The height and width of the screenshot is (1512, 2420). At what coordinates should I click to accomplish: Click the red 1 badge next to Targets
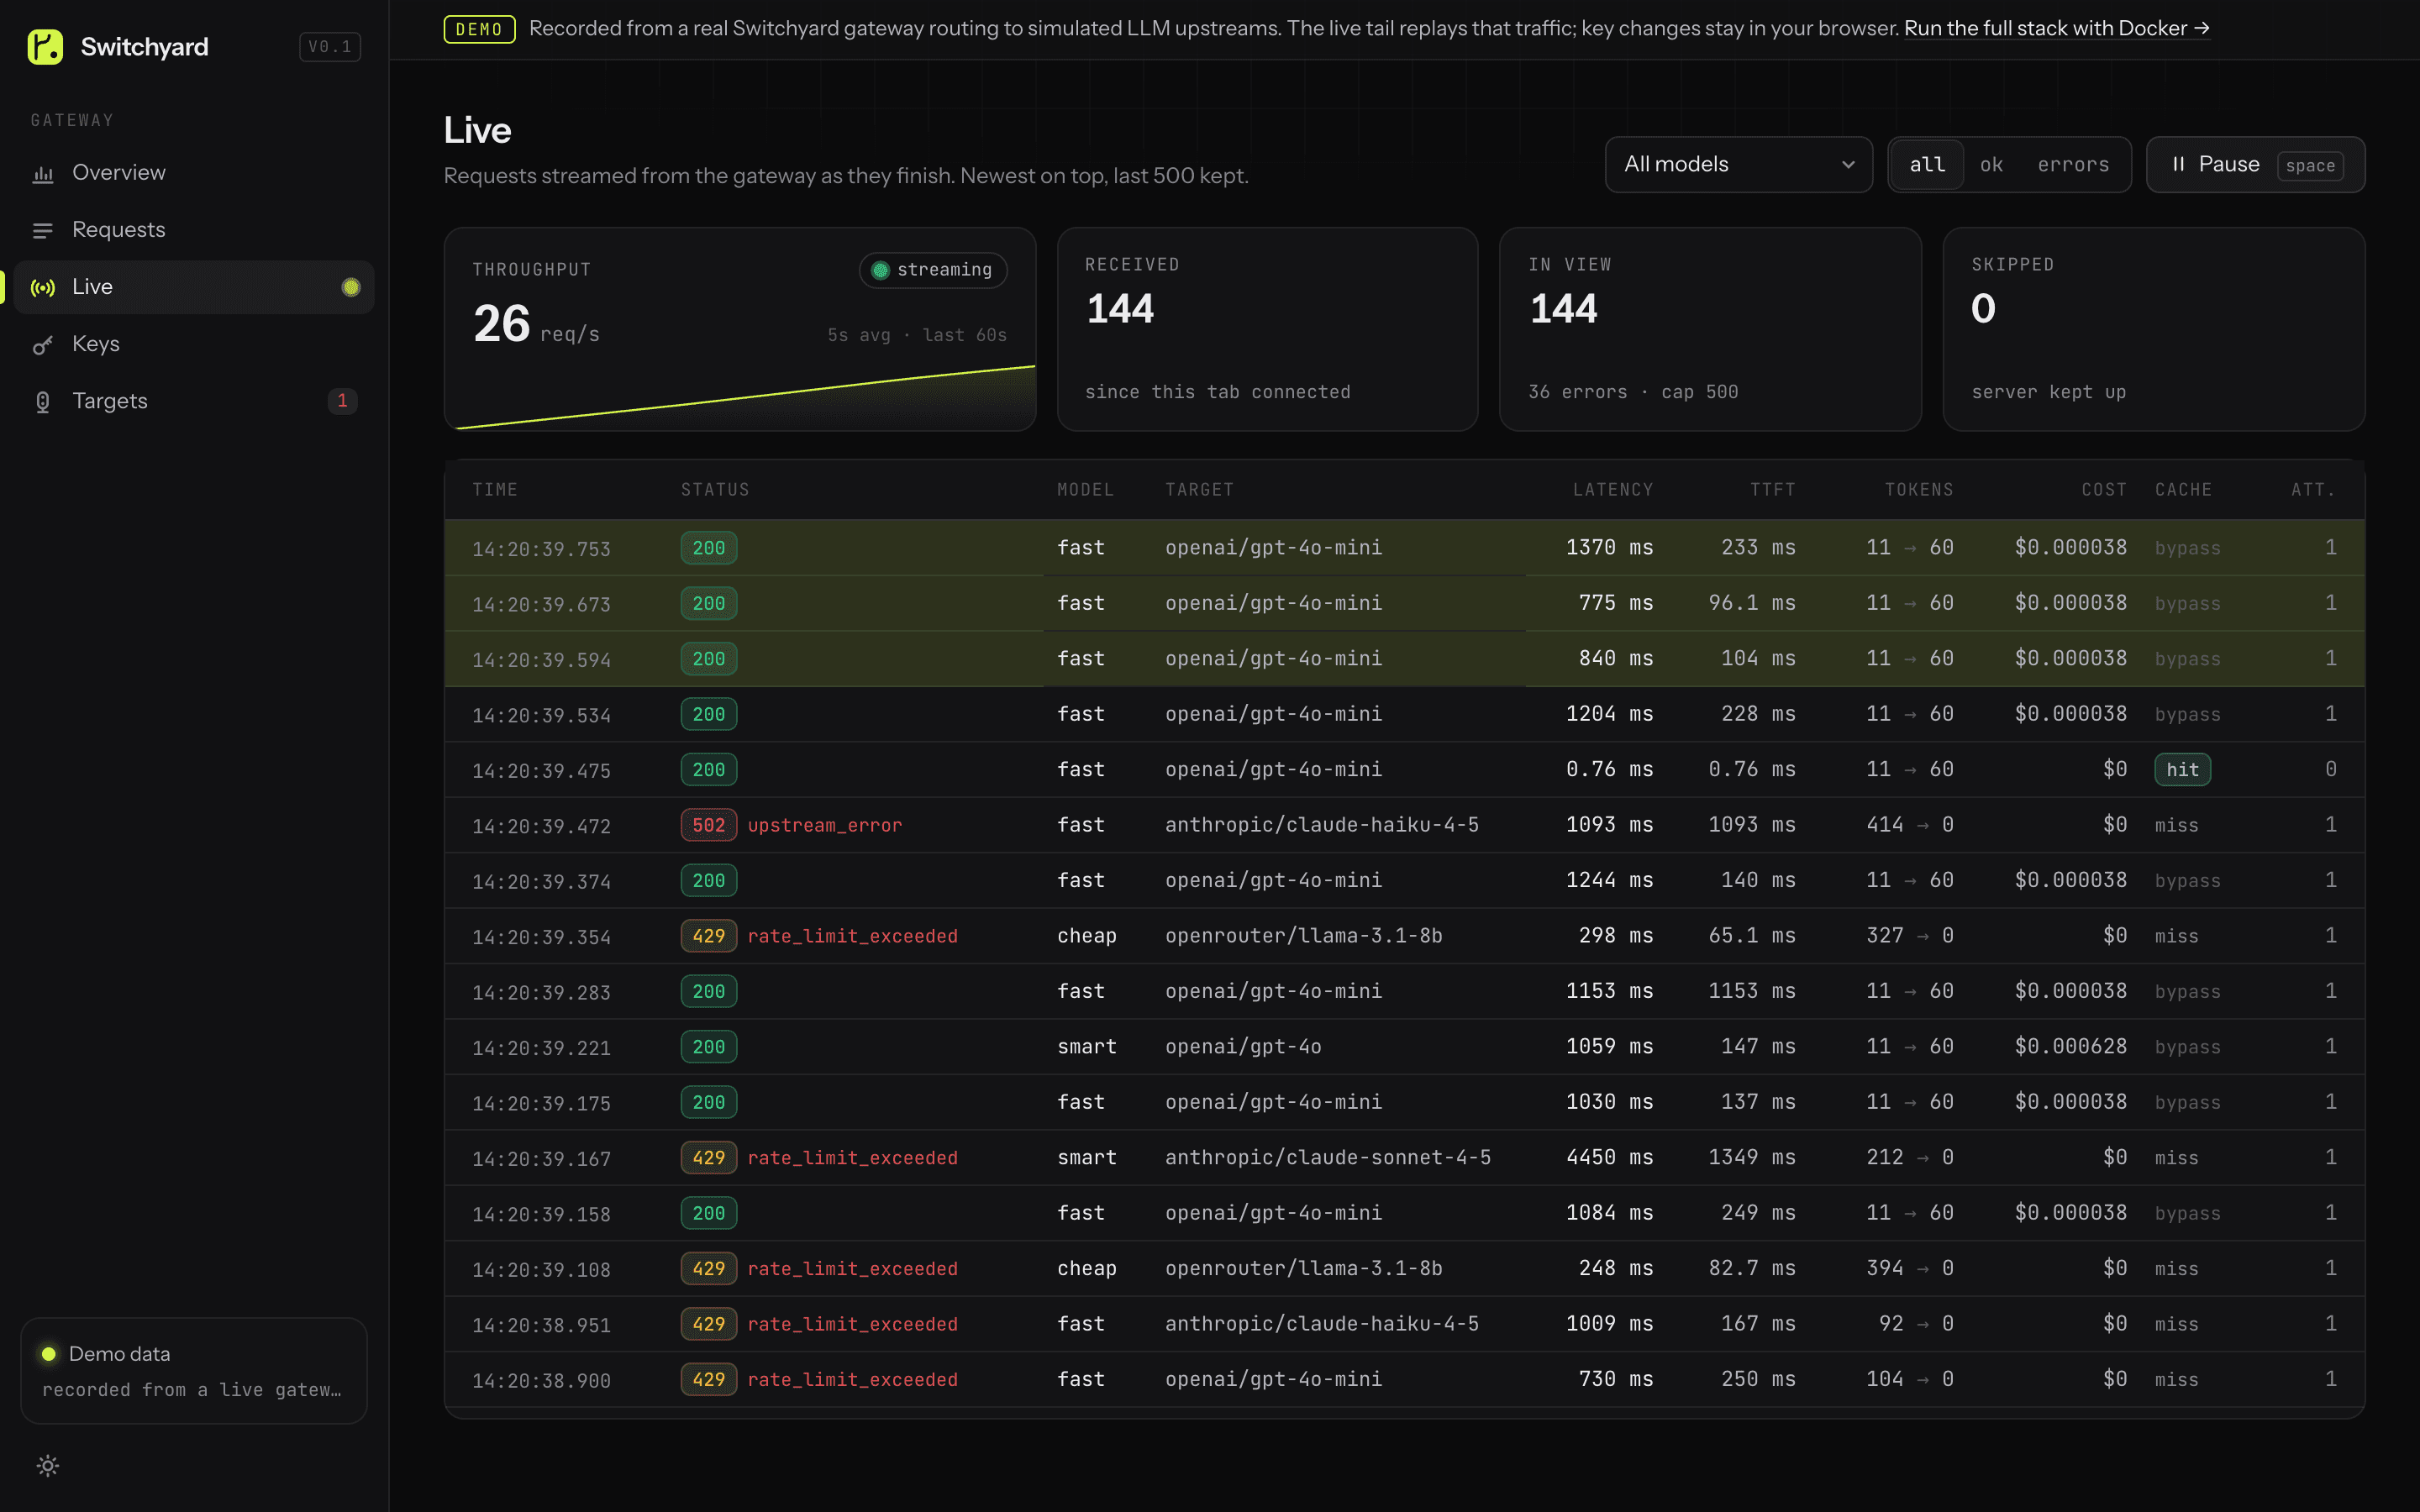[x=342, y=401]
